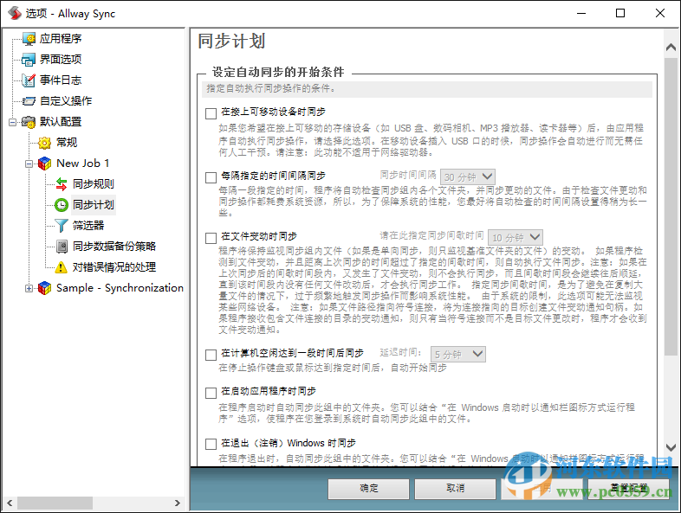This screenshot has width=681, height=513.
Task: Select 对错误情况的处理 tree item
Action: (114, 267)
